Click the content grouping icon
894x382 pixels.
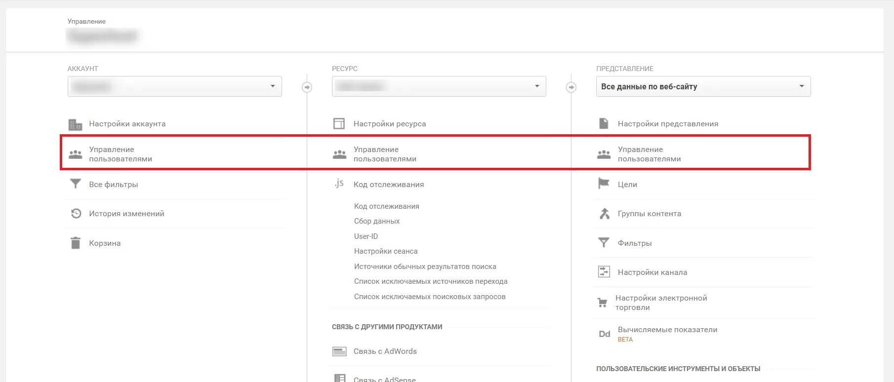(x=604, y=213)
